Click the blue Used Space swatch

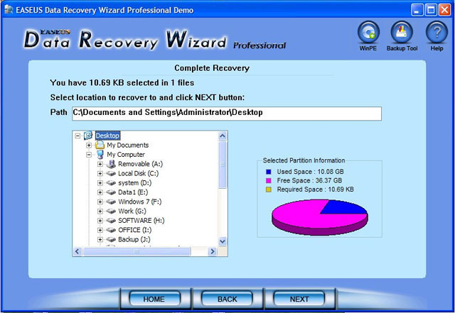[269, 172]
